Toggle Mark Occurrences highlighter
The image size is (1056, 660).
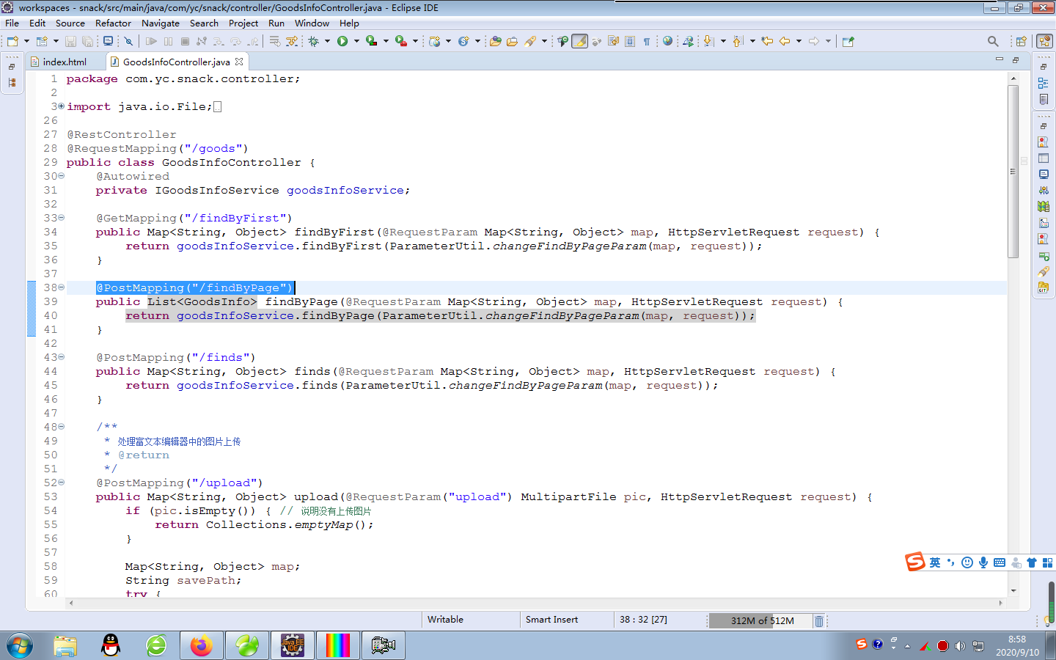579,42
